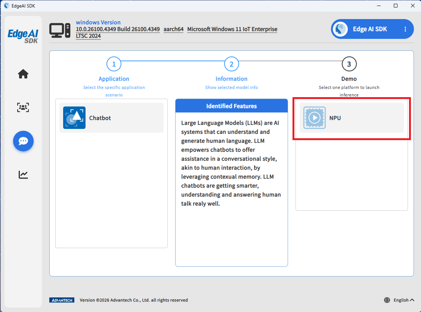This screenshot has width=421, height=312.
Task: Maximize the EdgeAI SDK window
Action: click(x=396, y=6)
